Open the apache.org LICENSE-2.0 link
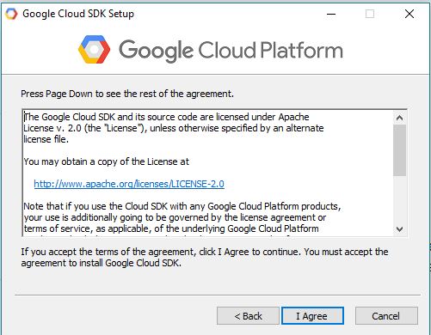This screenshot has height=335, width=431. coord(129,184)
